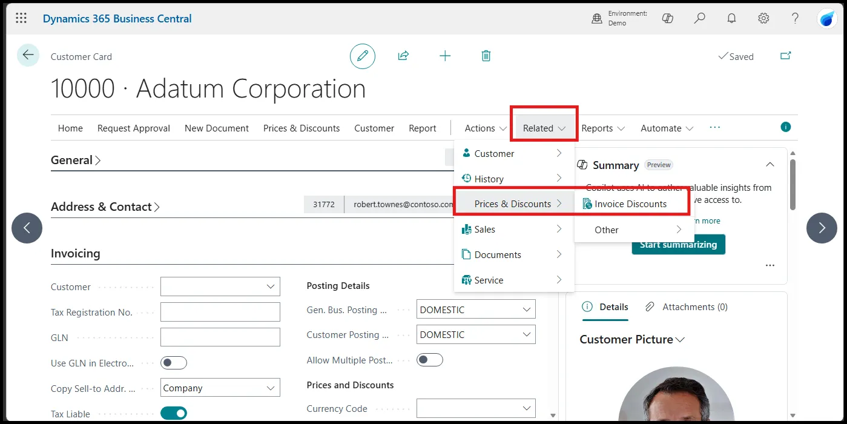Expand Address & Contact section
This screenshot has height=424, width=847.
(105, 207)
